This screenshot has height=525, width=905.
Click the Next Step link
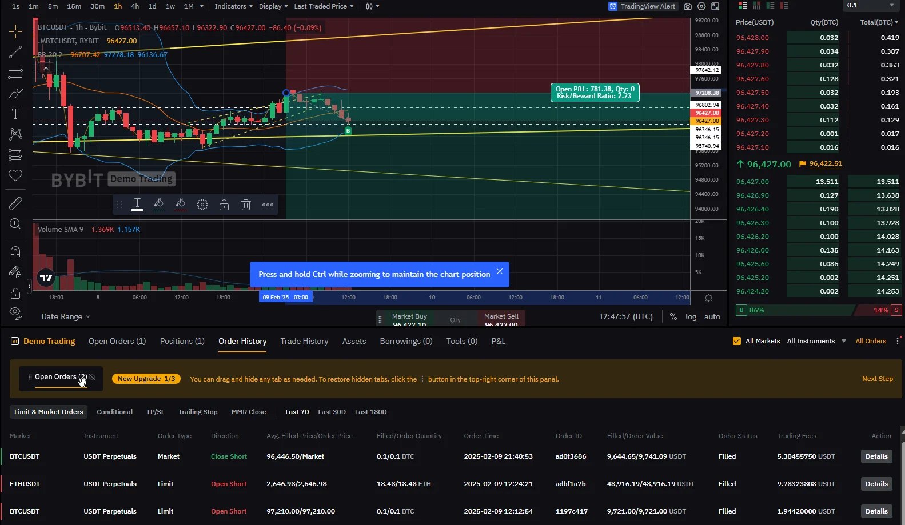[x=878, y=379]
